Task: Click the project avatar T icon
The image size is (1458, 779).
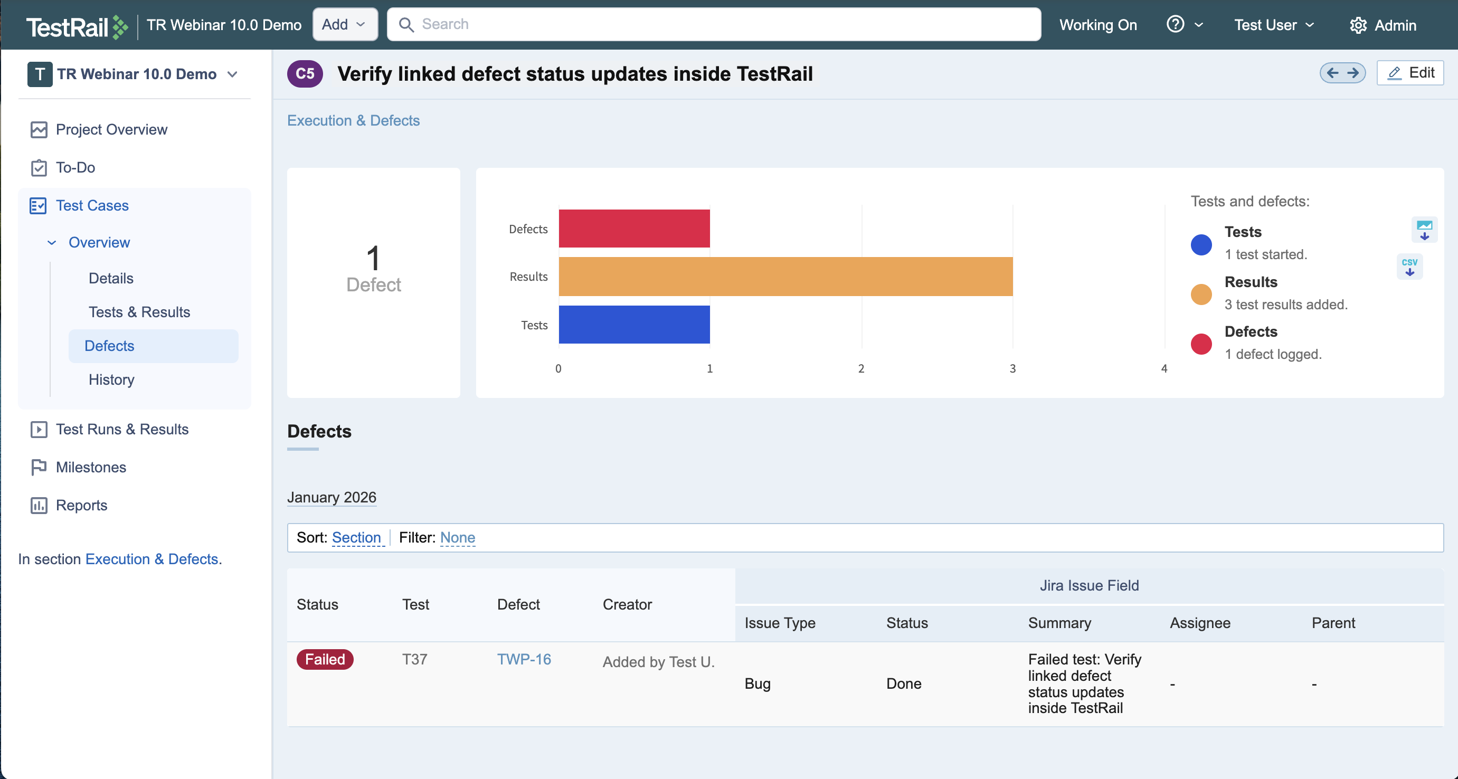Action: coord(40,74)
